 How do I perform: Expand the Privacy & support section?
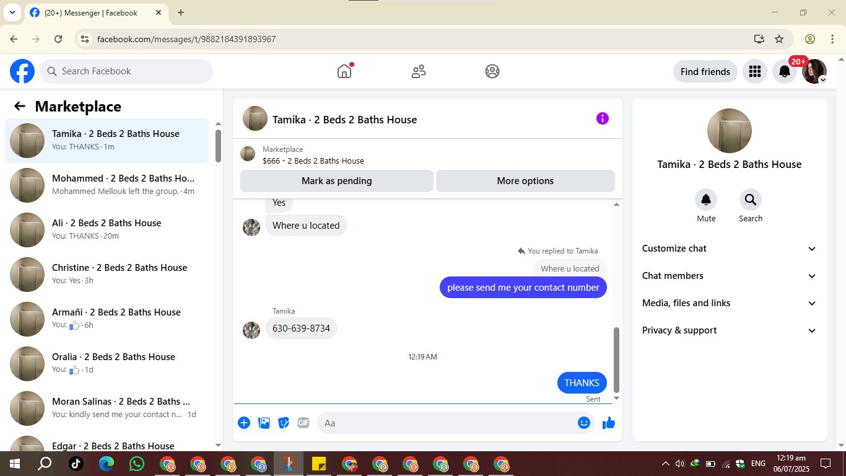(x=730, y=330)
